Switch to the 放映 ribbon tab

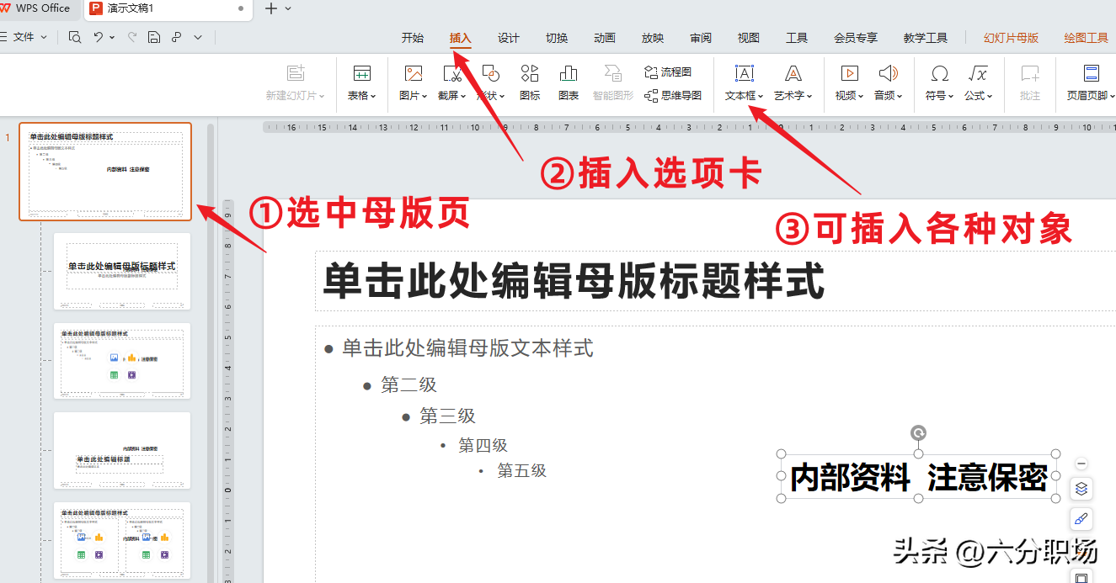click(x=653, y=38)
